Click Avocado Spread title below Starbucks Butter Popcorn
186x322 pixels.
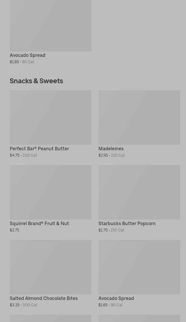(x=116, y=298)
